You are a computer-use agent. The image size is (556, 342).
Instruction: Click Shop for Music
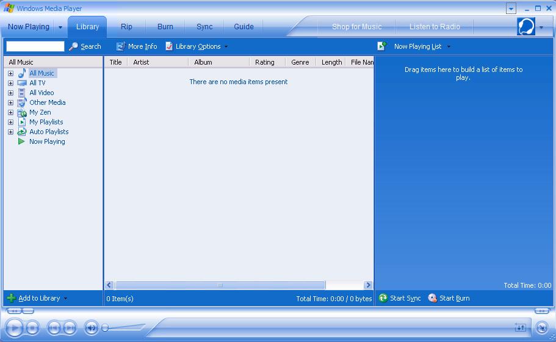356,27
